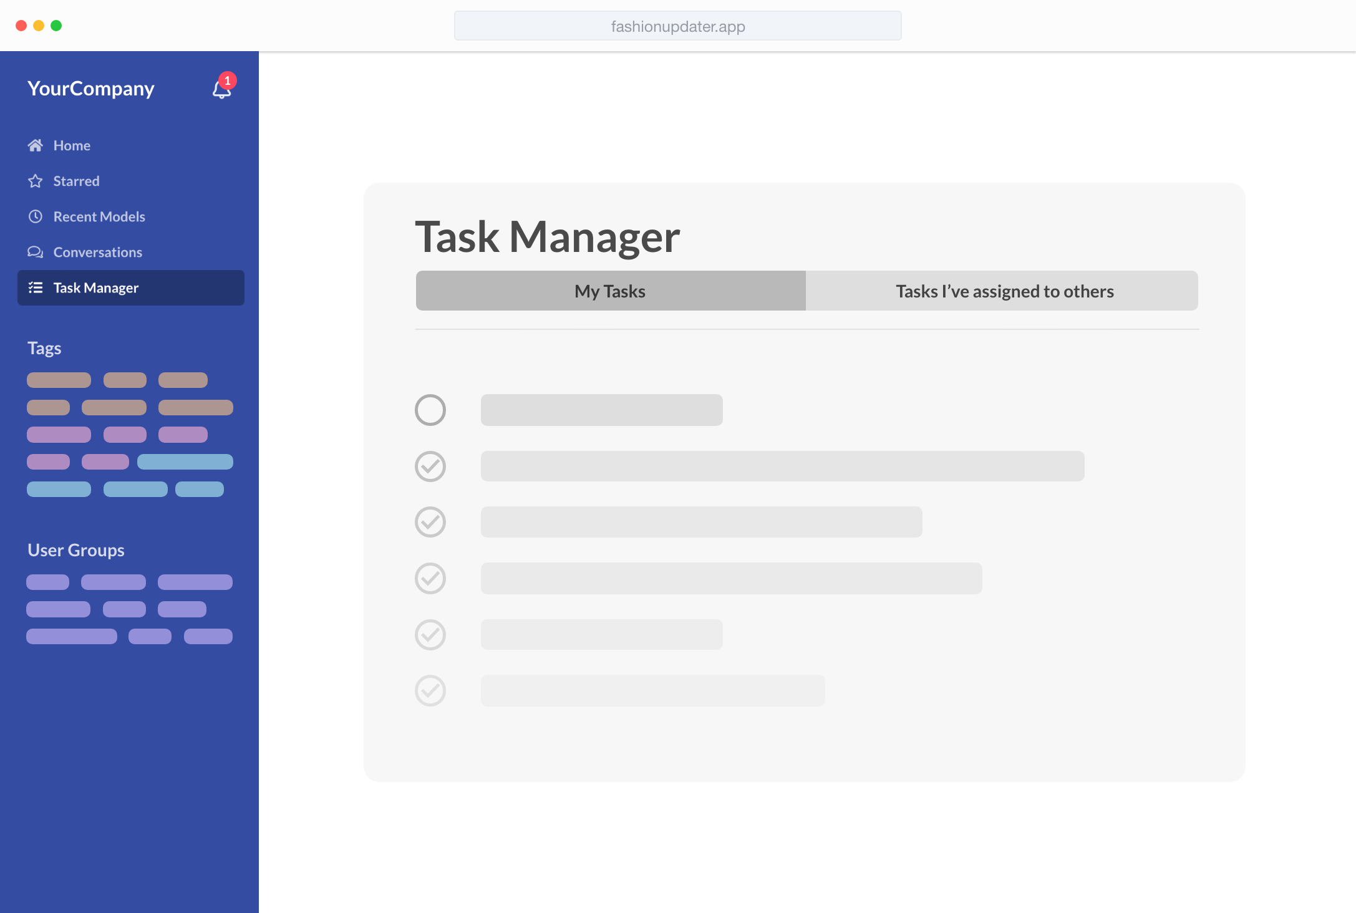Image resolution: width=1356 pixels, height=913 pixels.
Task: Switch to the My Tasks tab
Action: pyautogui.click(x=610, y=291)
